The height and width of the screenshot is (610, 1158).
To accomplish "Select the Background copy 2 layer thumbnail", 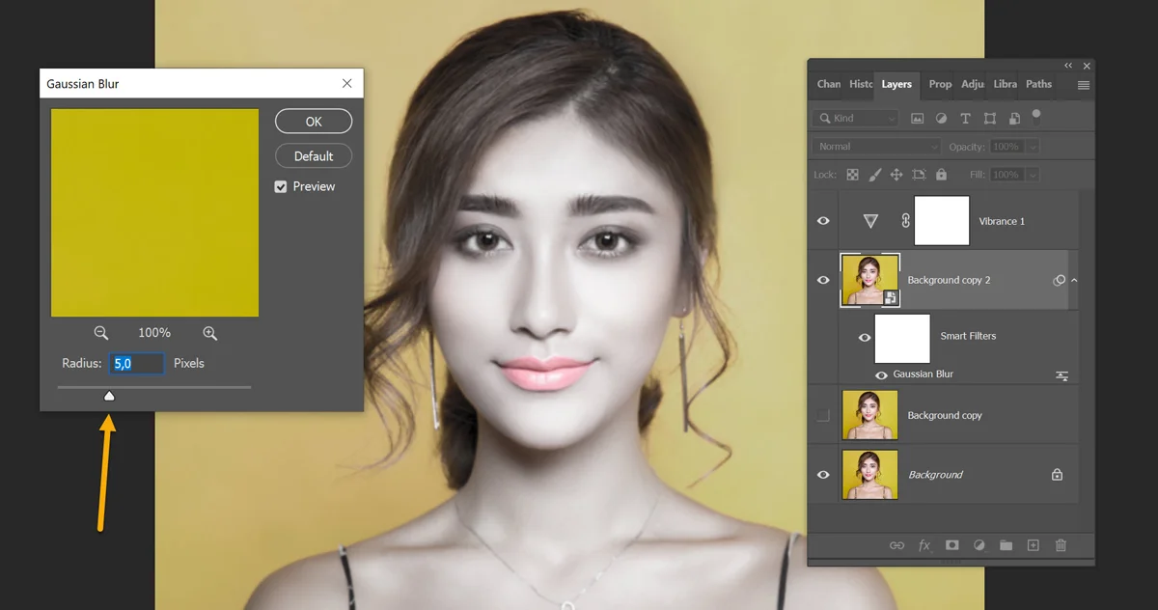I will click(x=870, y=280).
